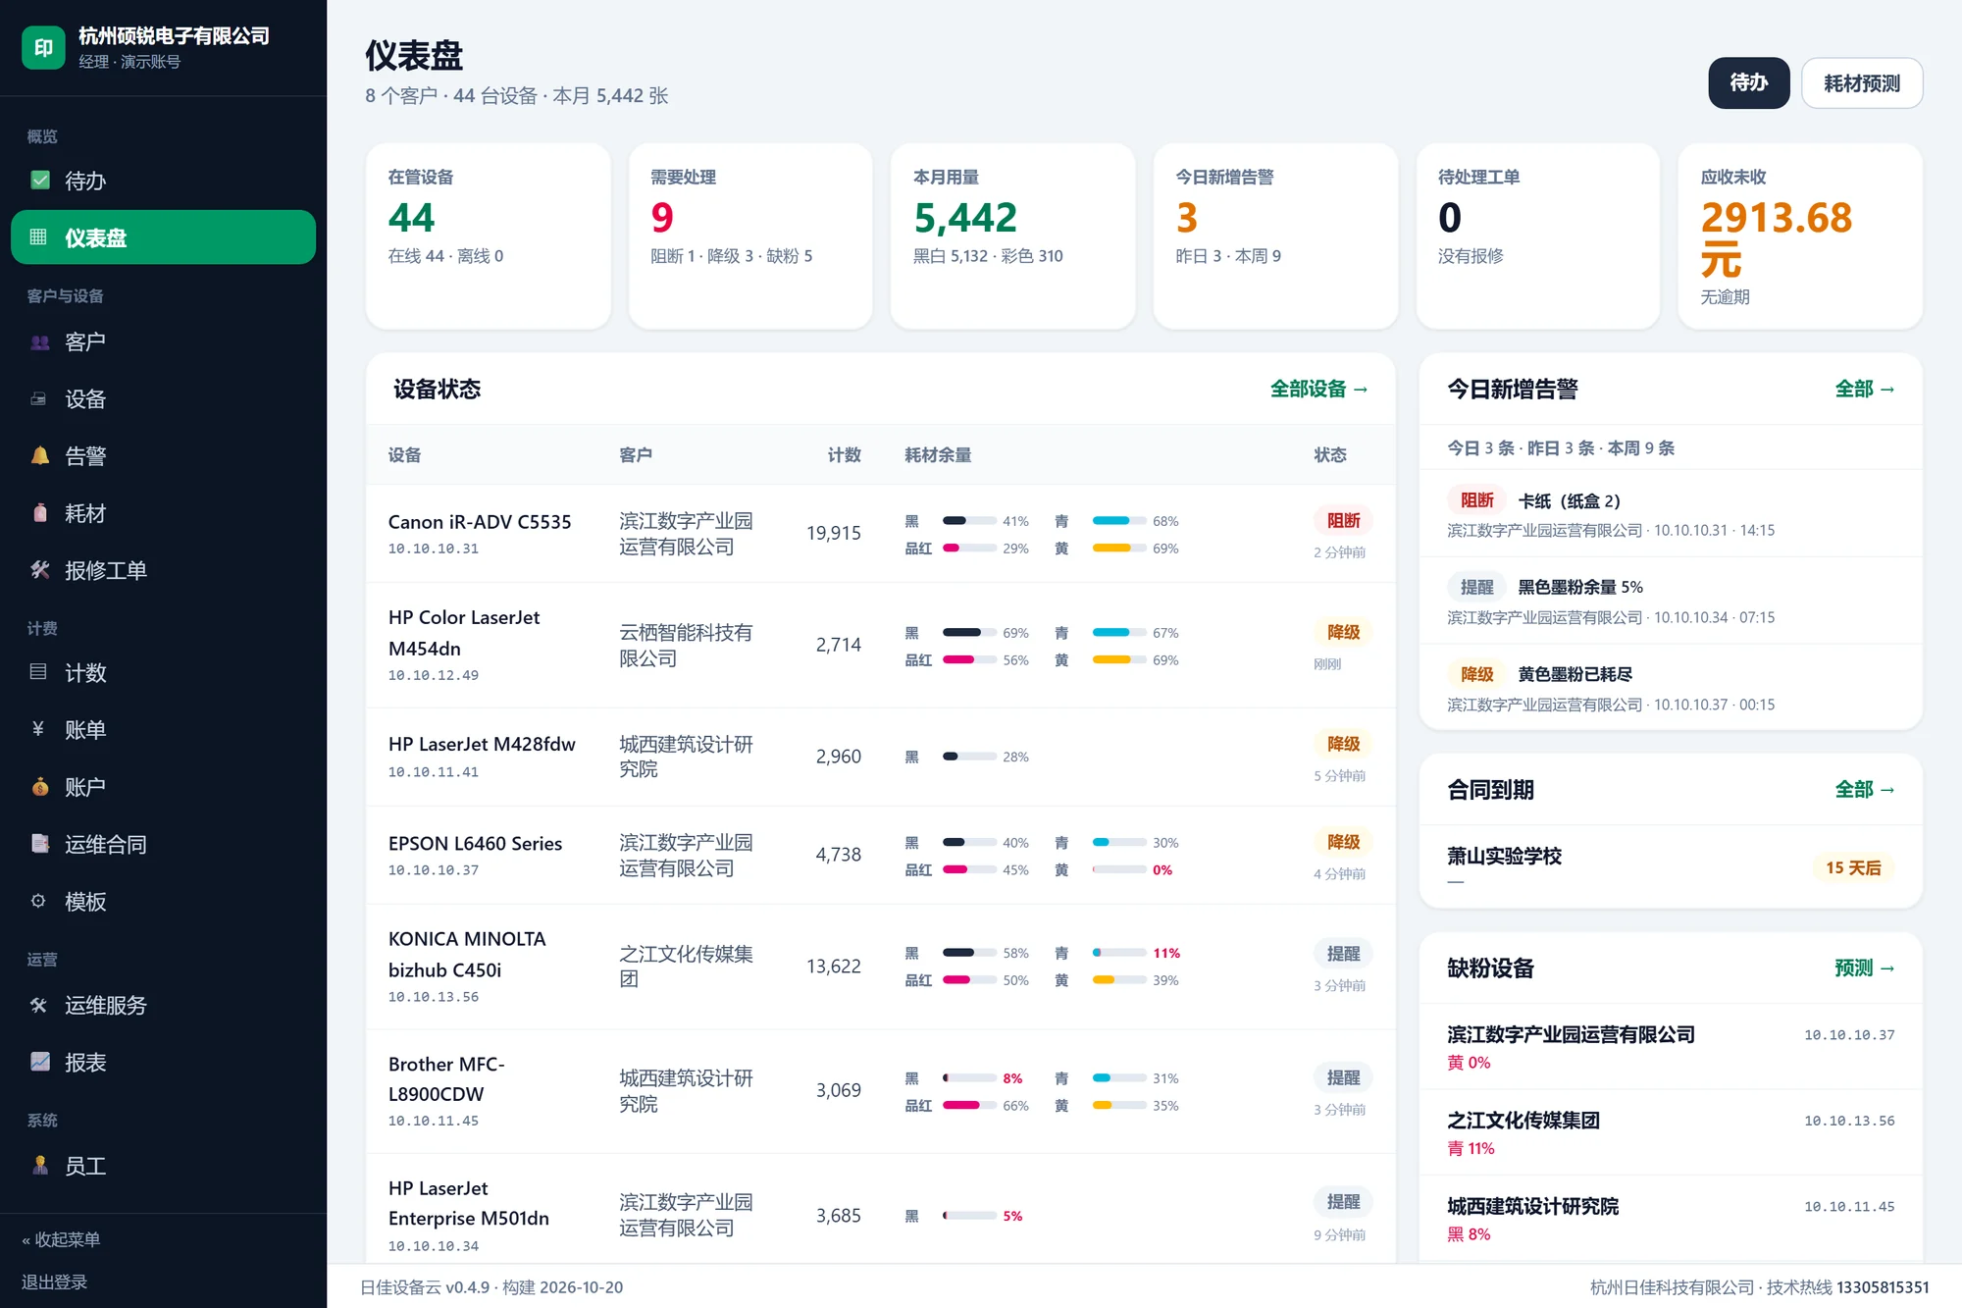Click the 客户 people icon in sidebar

[40, 342]
